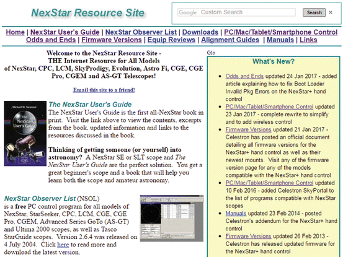Clear the search box with the X icon

[331, 12]
